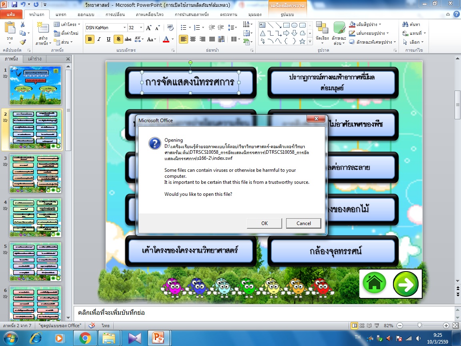Viewport: 461px width, 346px height.
Task: Toggle text shadow formatting
Action: coord(118,39)
